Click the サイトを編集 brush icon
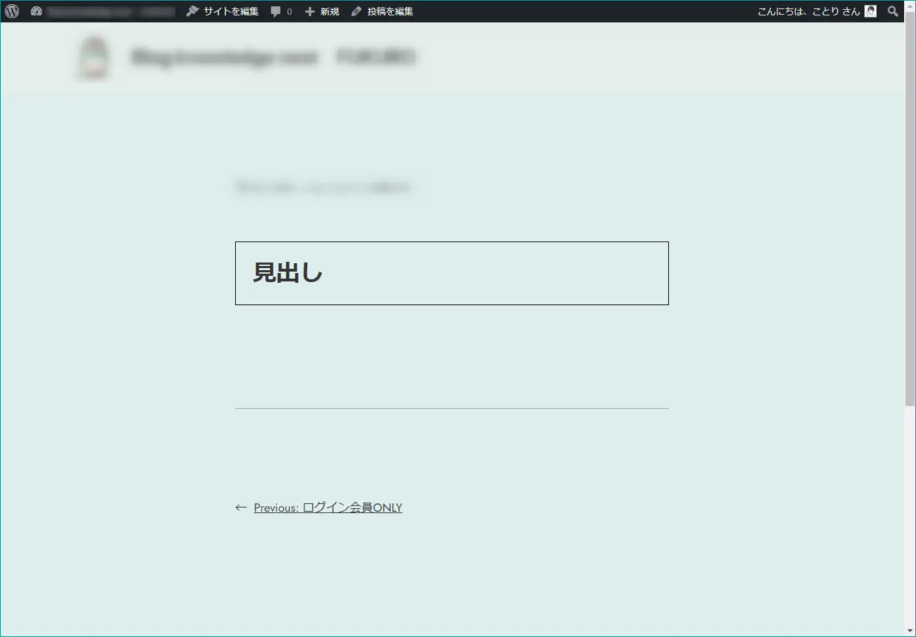This screenshot has width=916, height=637. click(x=192, y=11)
